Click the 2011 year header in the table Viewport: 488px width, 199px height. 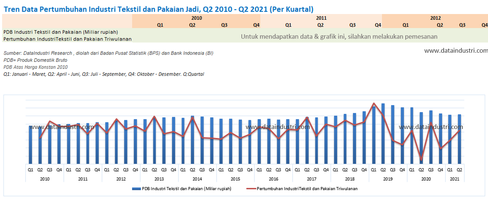(321, 18)
